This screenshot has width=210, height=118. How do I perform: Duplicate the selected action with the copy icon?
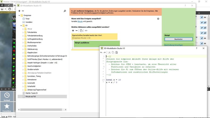[x=81, y=31]
